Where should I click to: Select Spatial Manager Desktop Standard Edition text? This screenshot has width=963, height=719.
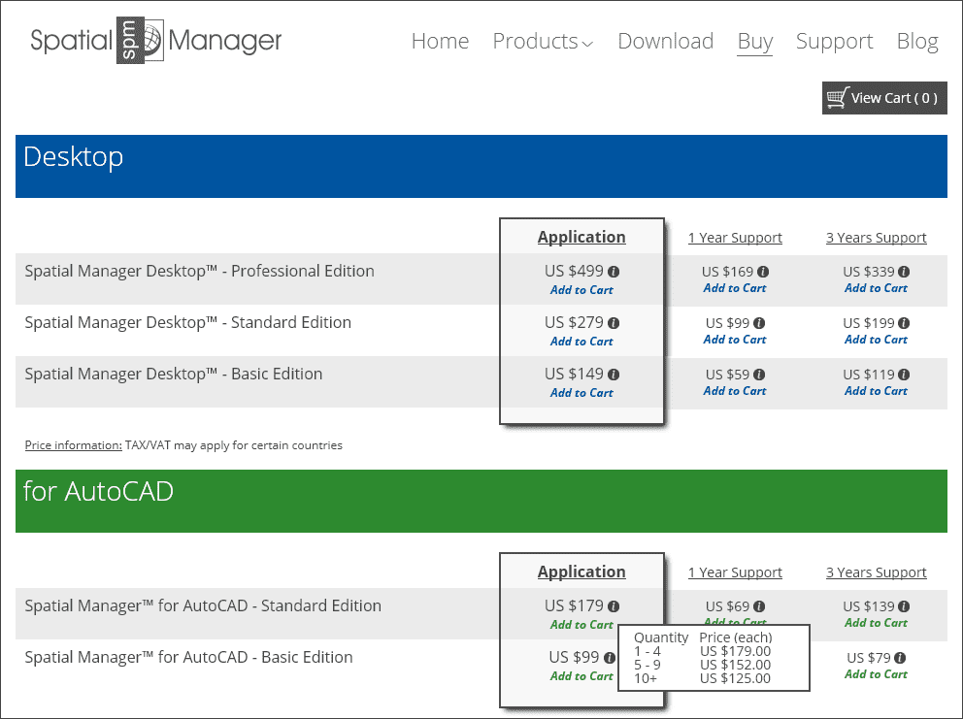tap(188, 323)
